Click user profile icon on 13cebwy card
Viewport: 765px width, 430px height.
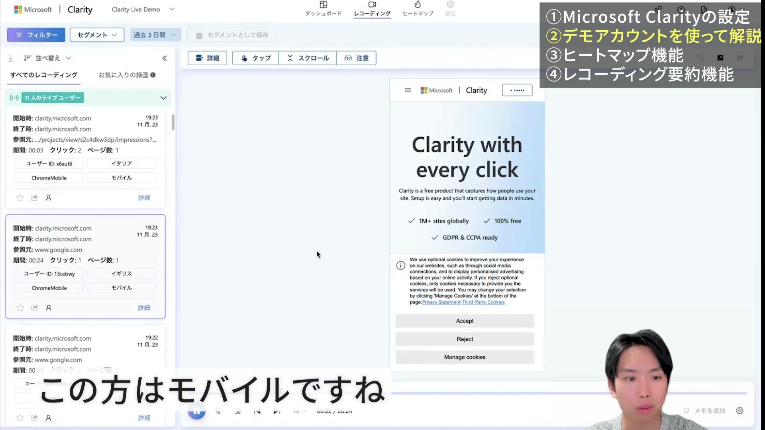click(49, 308)
